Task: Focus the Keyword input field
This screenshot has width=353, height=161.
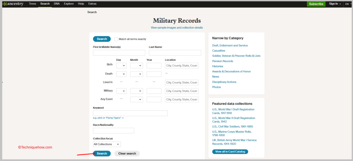Action: point(130,113)
